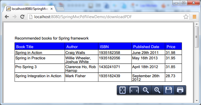Click ISBN 1935182056
This screenshot has height=105, width=201.
coord(115,59)
